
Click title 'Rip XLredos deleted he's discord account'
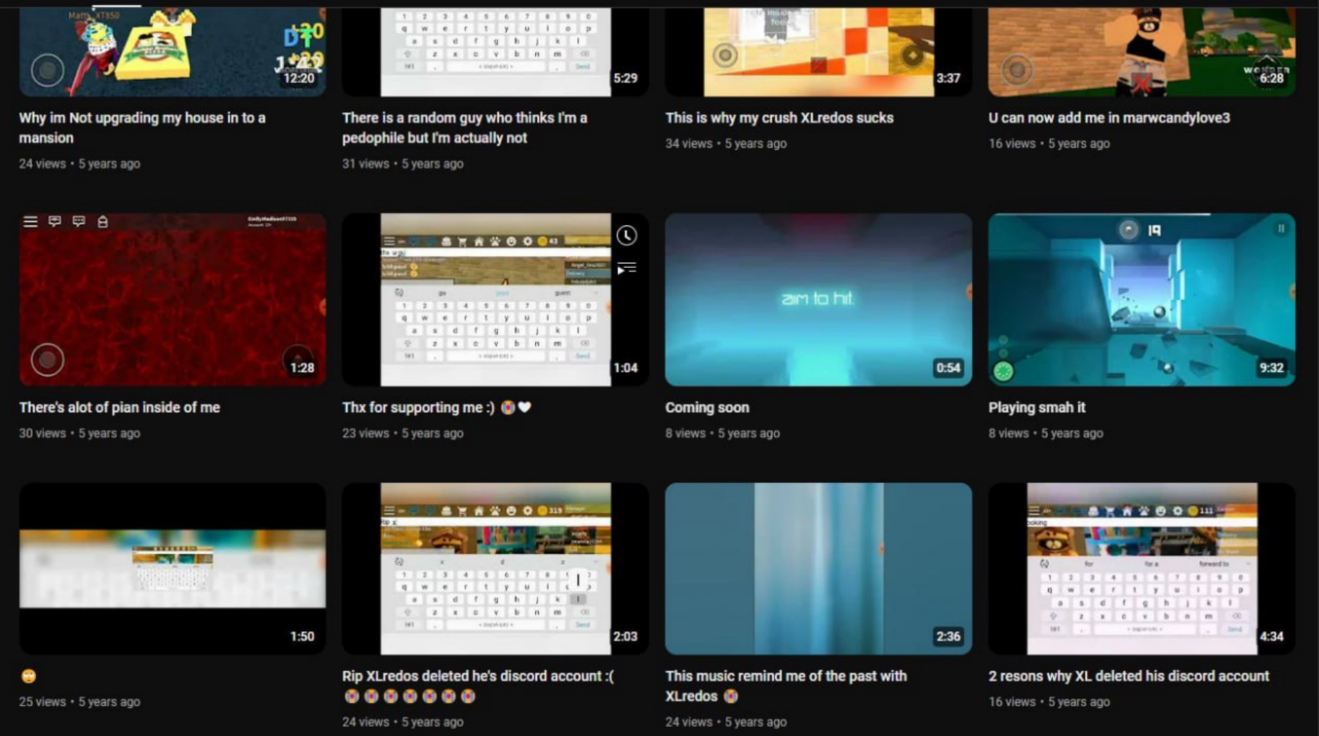coord(478,686)
